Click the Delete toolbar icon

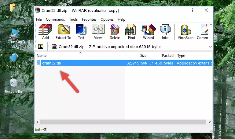click(115, 30)
